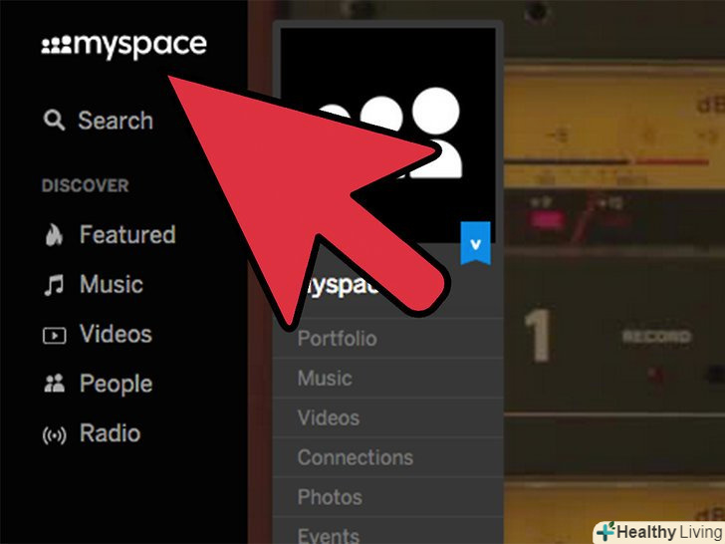Screen dimensions: 725x544
Task: Open Music in Discover sidebar
Action: tap(112, 284)
